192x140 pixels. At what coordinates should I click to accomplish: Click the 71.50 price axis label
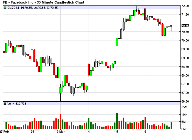point(185,14)
